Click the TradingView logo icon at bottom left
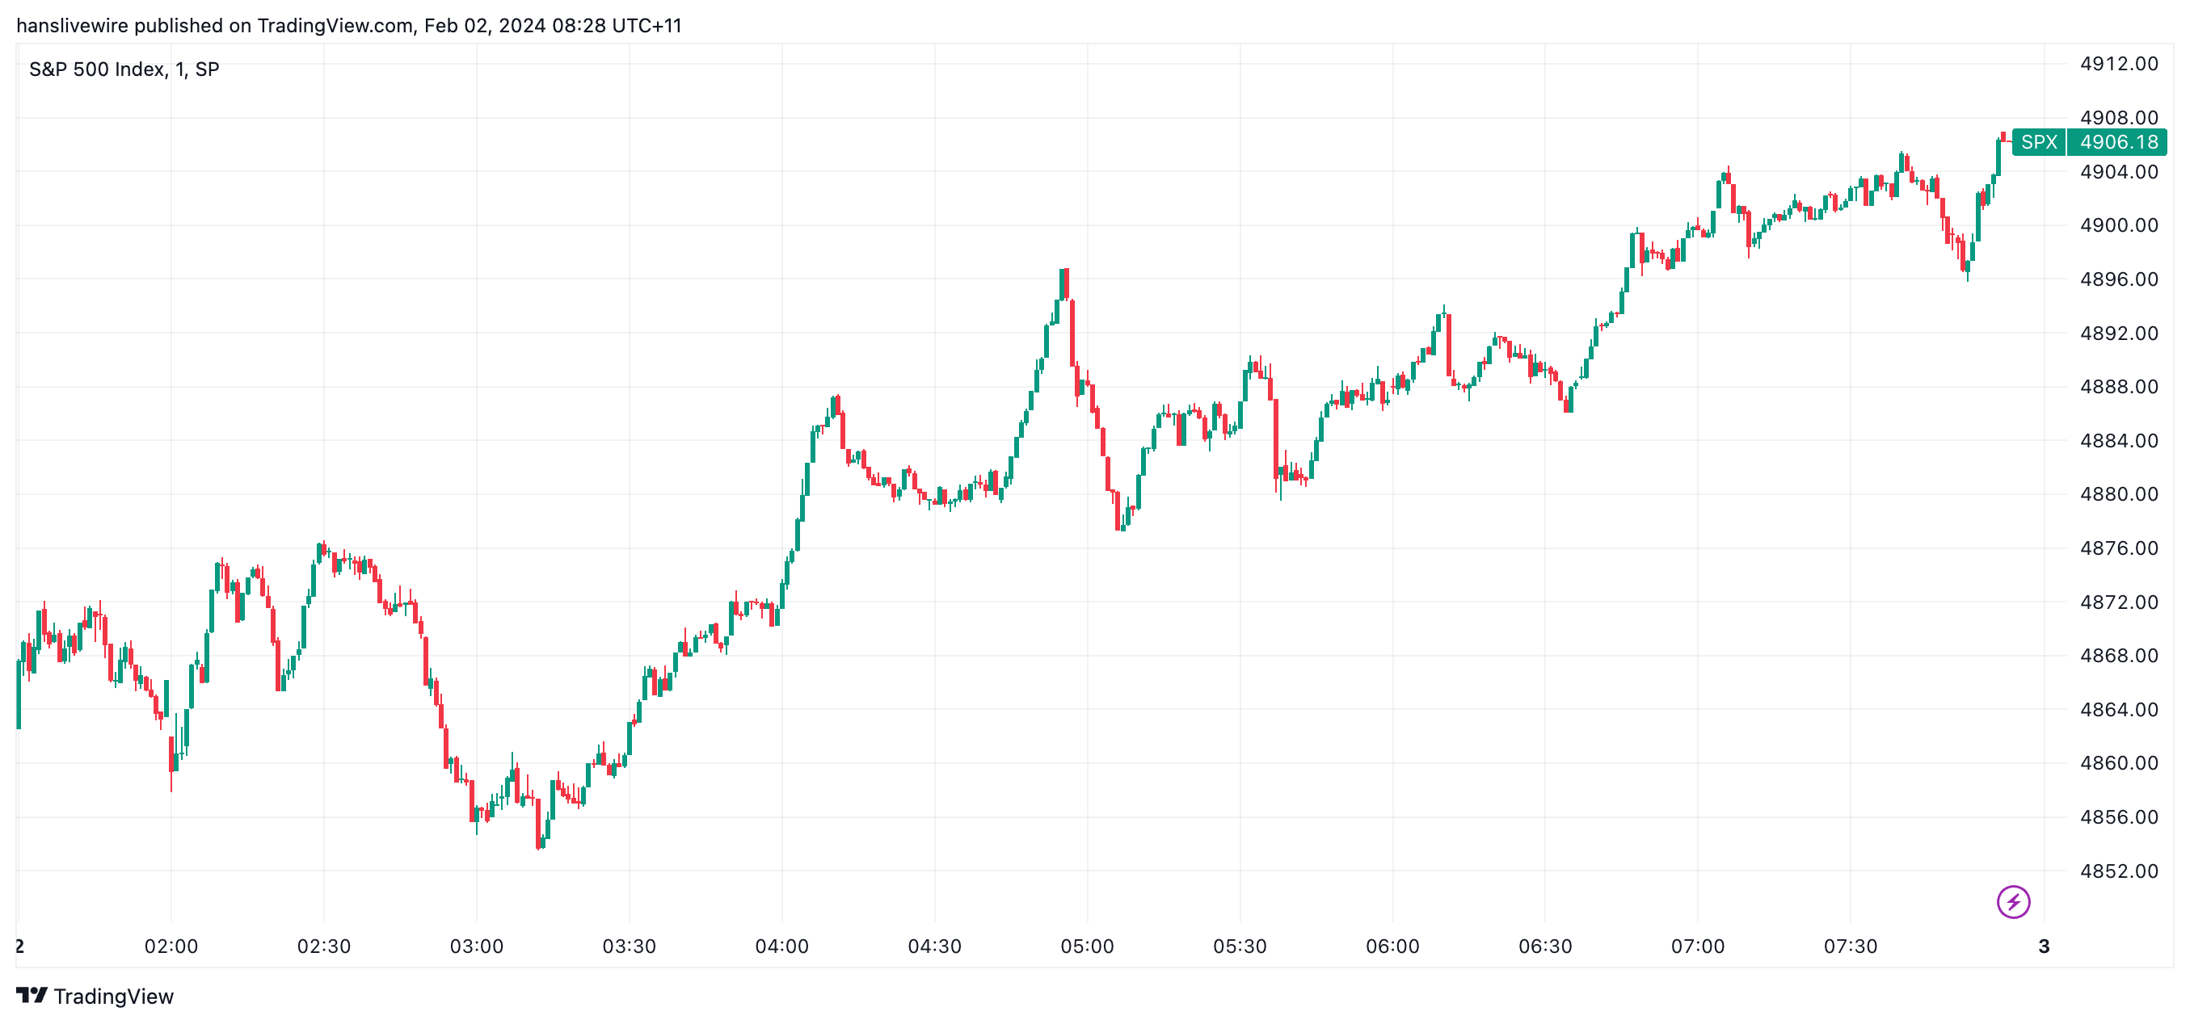2190x1024 pixels. pos(32,995)
